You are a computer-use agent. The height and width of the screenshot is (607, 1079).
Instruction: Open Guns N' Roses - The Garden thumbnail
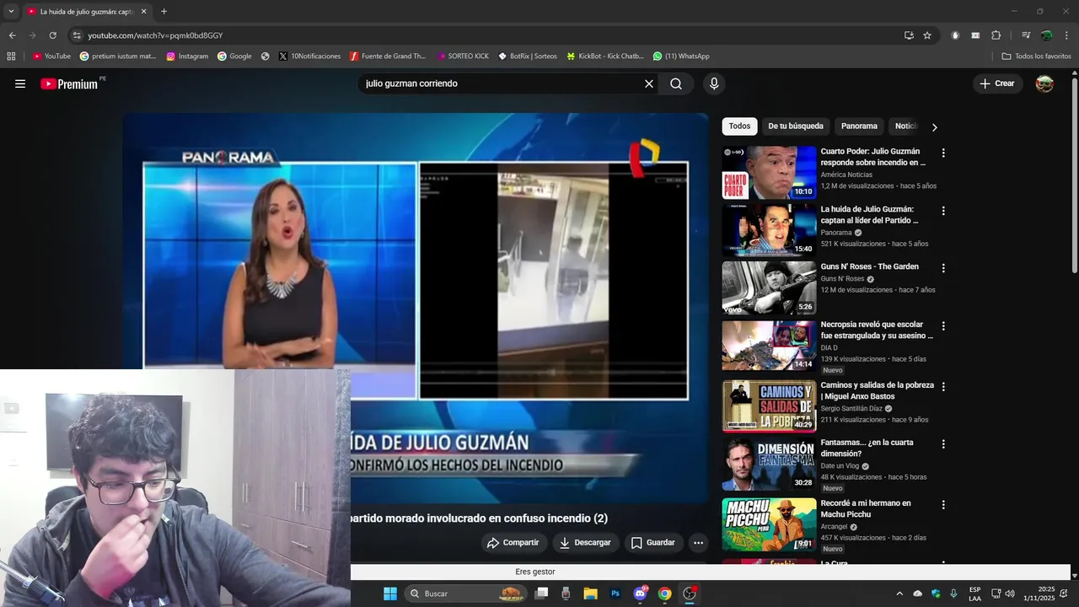coord(769,287)
